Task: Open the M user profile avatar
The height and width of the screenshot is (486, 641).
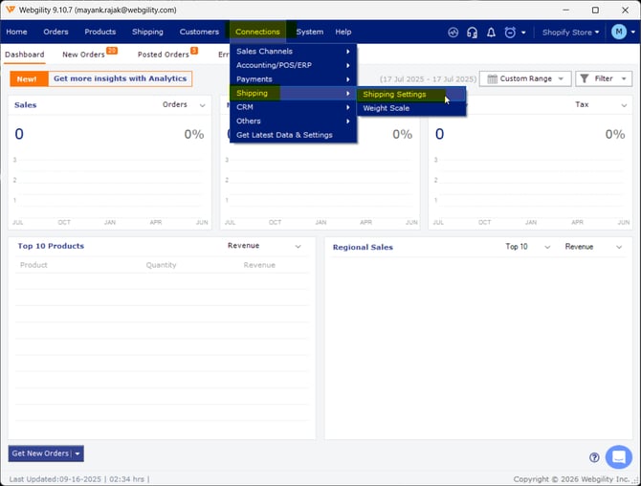Action: (x=618, y=32)
